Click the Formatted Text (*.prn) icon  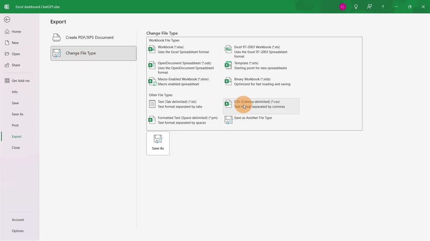pos(152,120)
